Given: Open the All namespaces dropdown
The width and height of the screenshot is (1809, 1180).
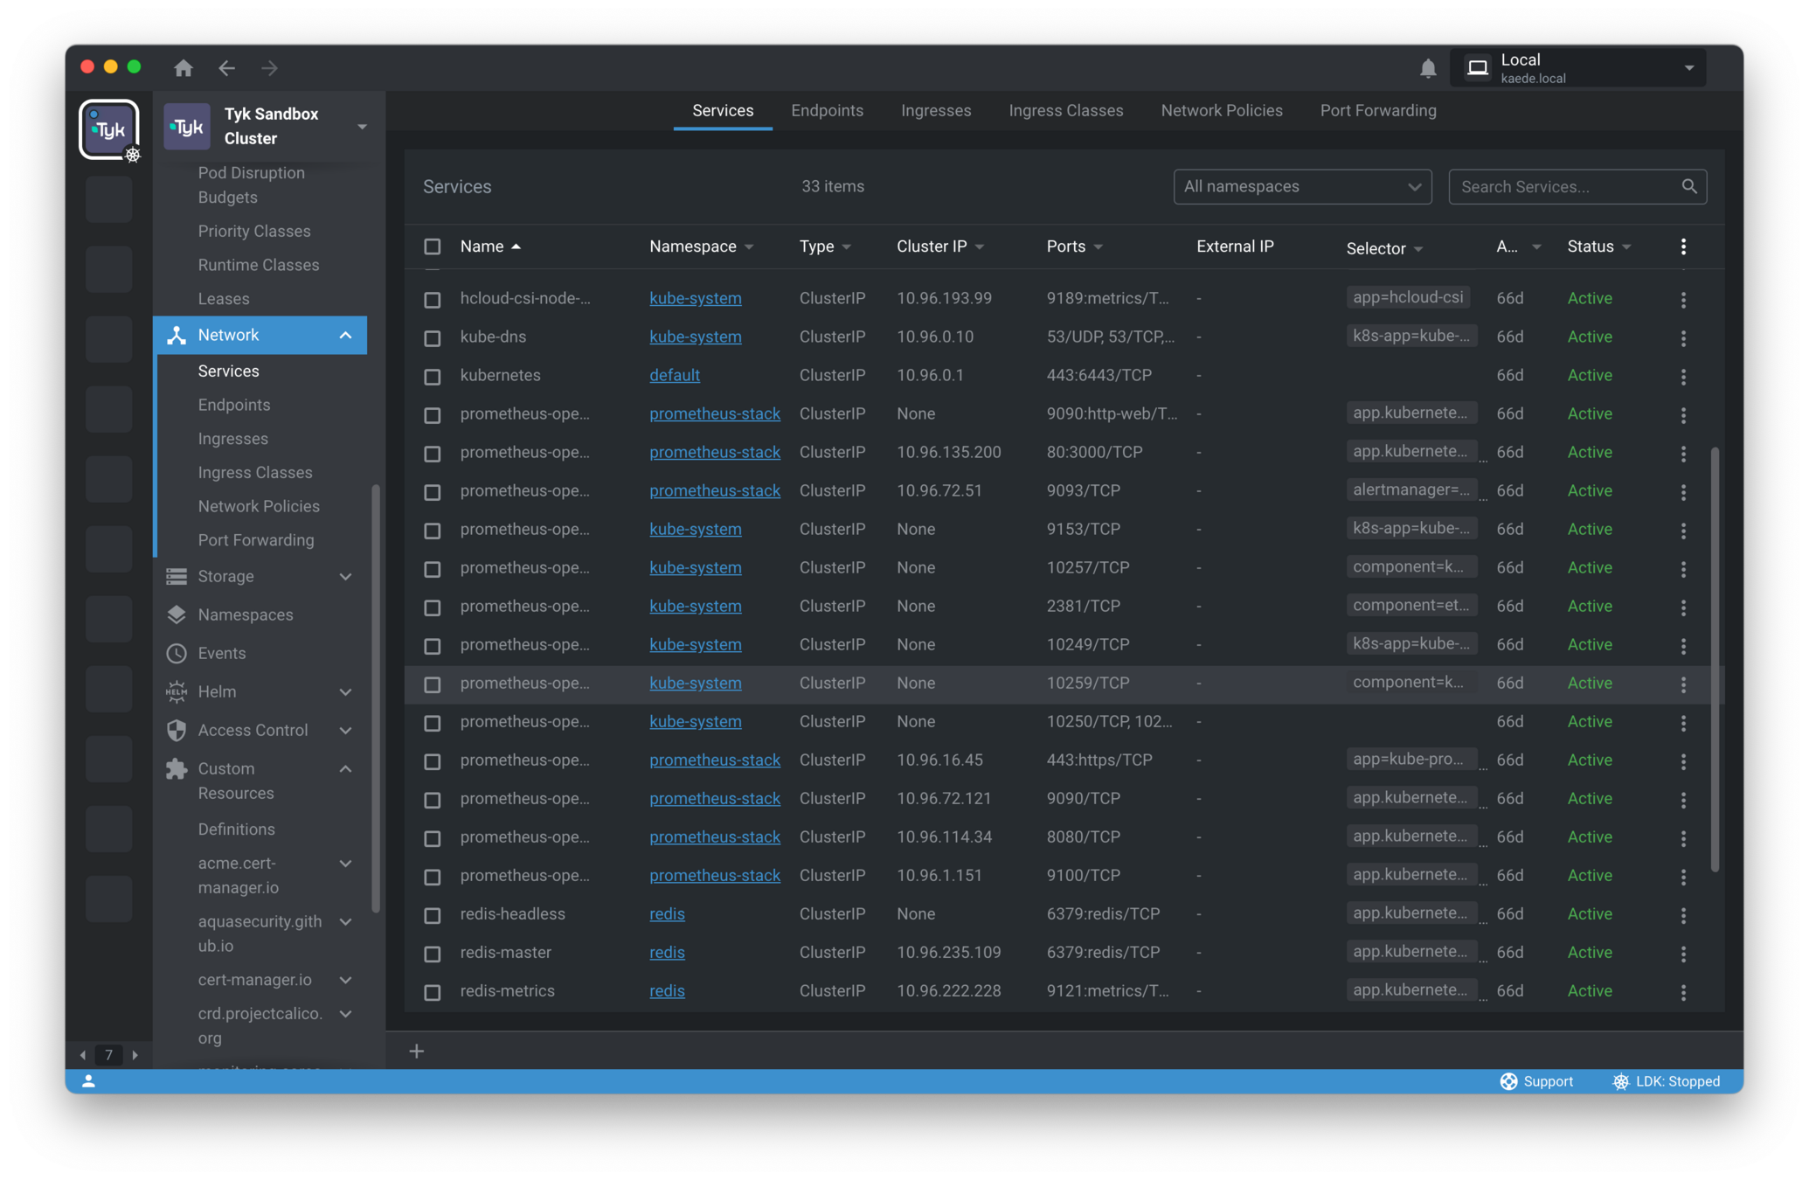Looking at the screenshot, I should click(x=1301, y=187).
